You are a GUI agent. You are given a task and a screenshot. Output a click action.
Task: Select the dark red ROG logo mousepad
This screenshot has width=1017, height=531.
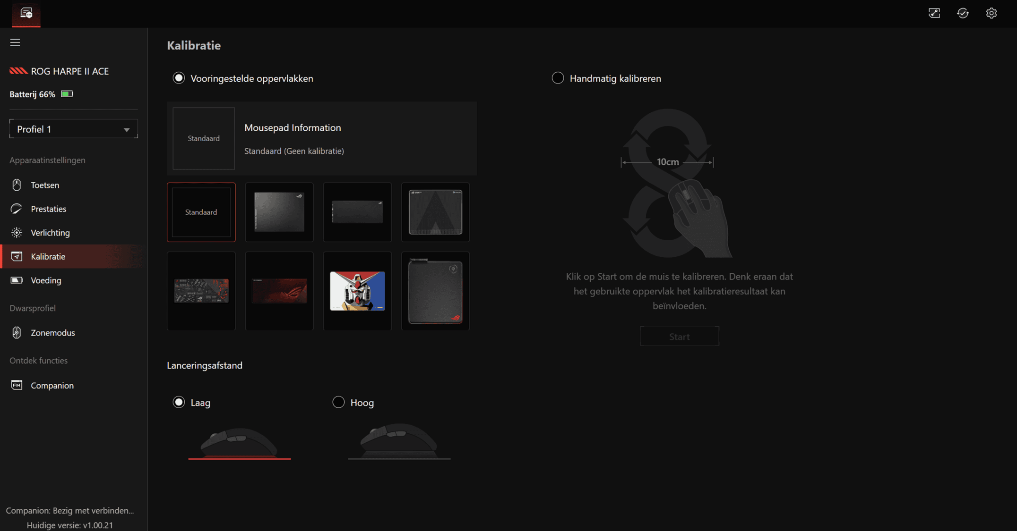[279, 291]
